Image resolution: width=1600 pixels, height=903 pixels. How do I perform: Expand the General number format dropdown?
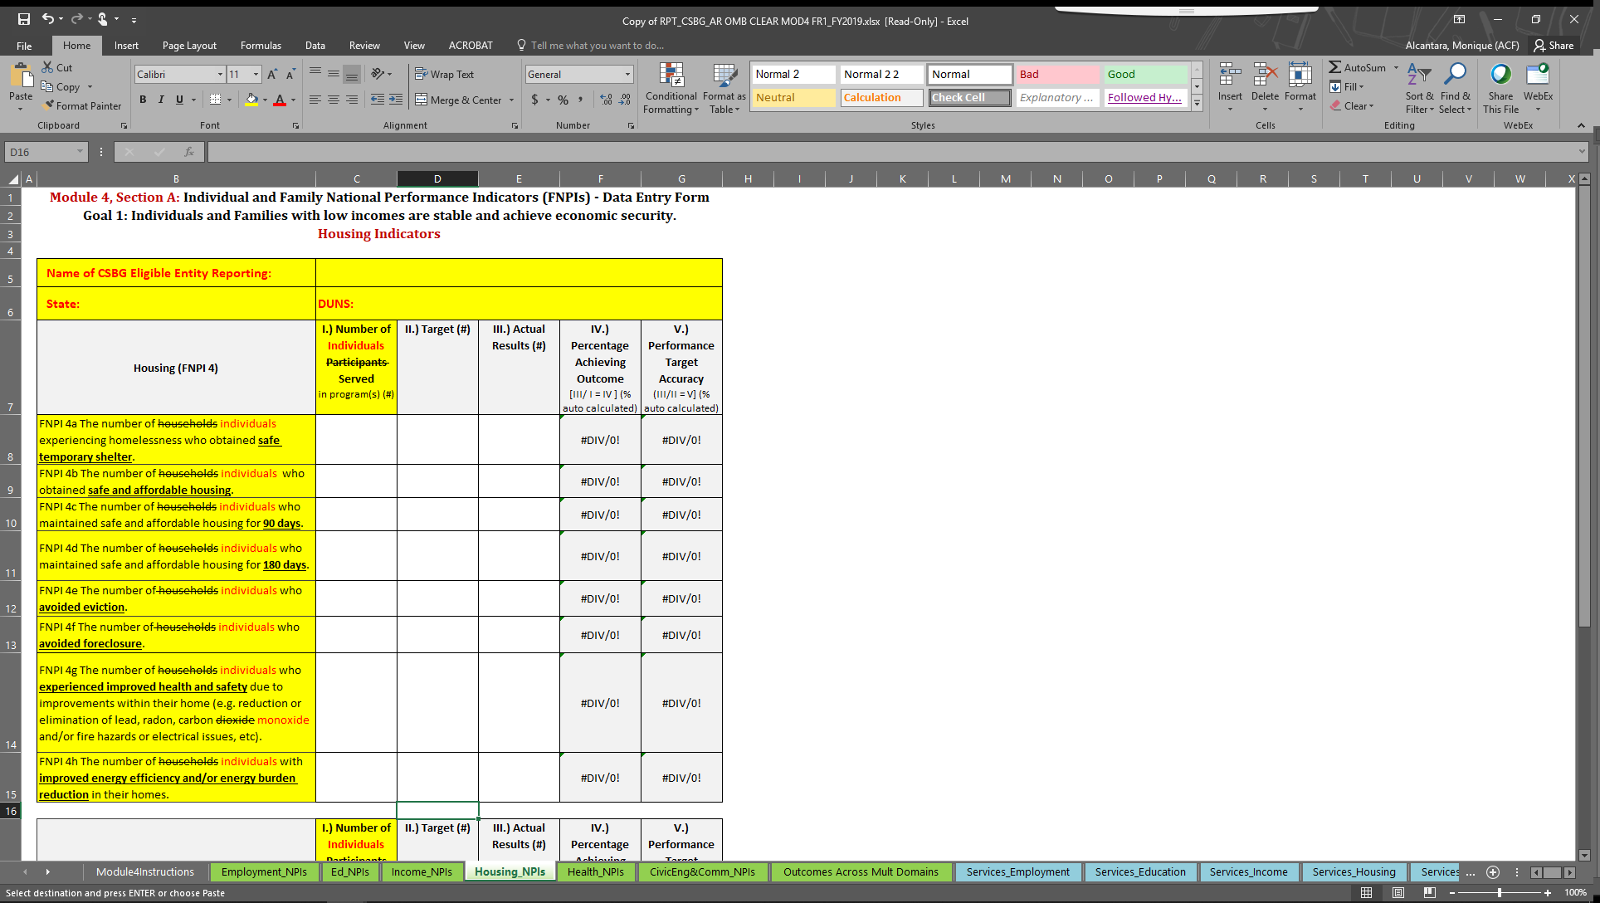tap(627, 74)
